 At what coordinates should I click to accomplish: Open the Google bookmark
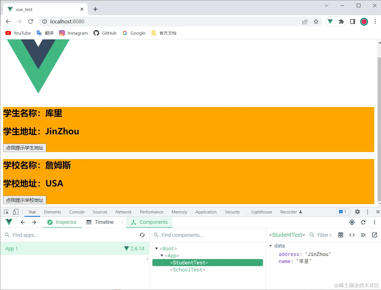point(134,33)
